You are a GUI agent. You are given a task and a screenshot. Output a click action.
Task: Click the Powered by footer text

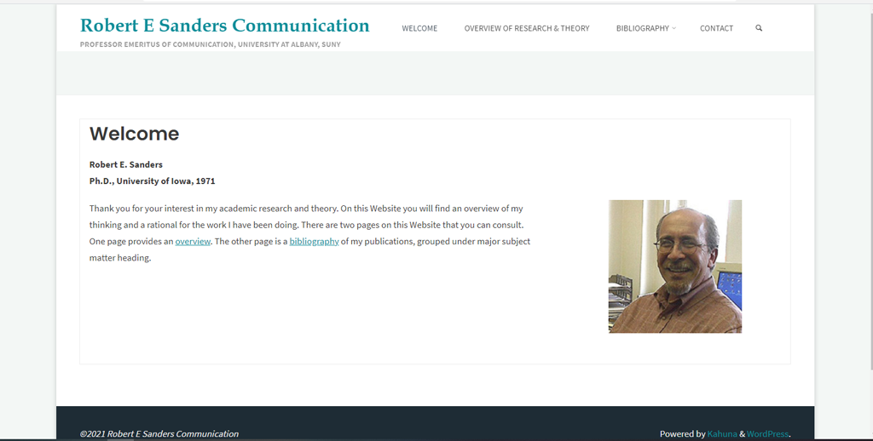point(683,434)
